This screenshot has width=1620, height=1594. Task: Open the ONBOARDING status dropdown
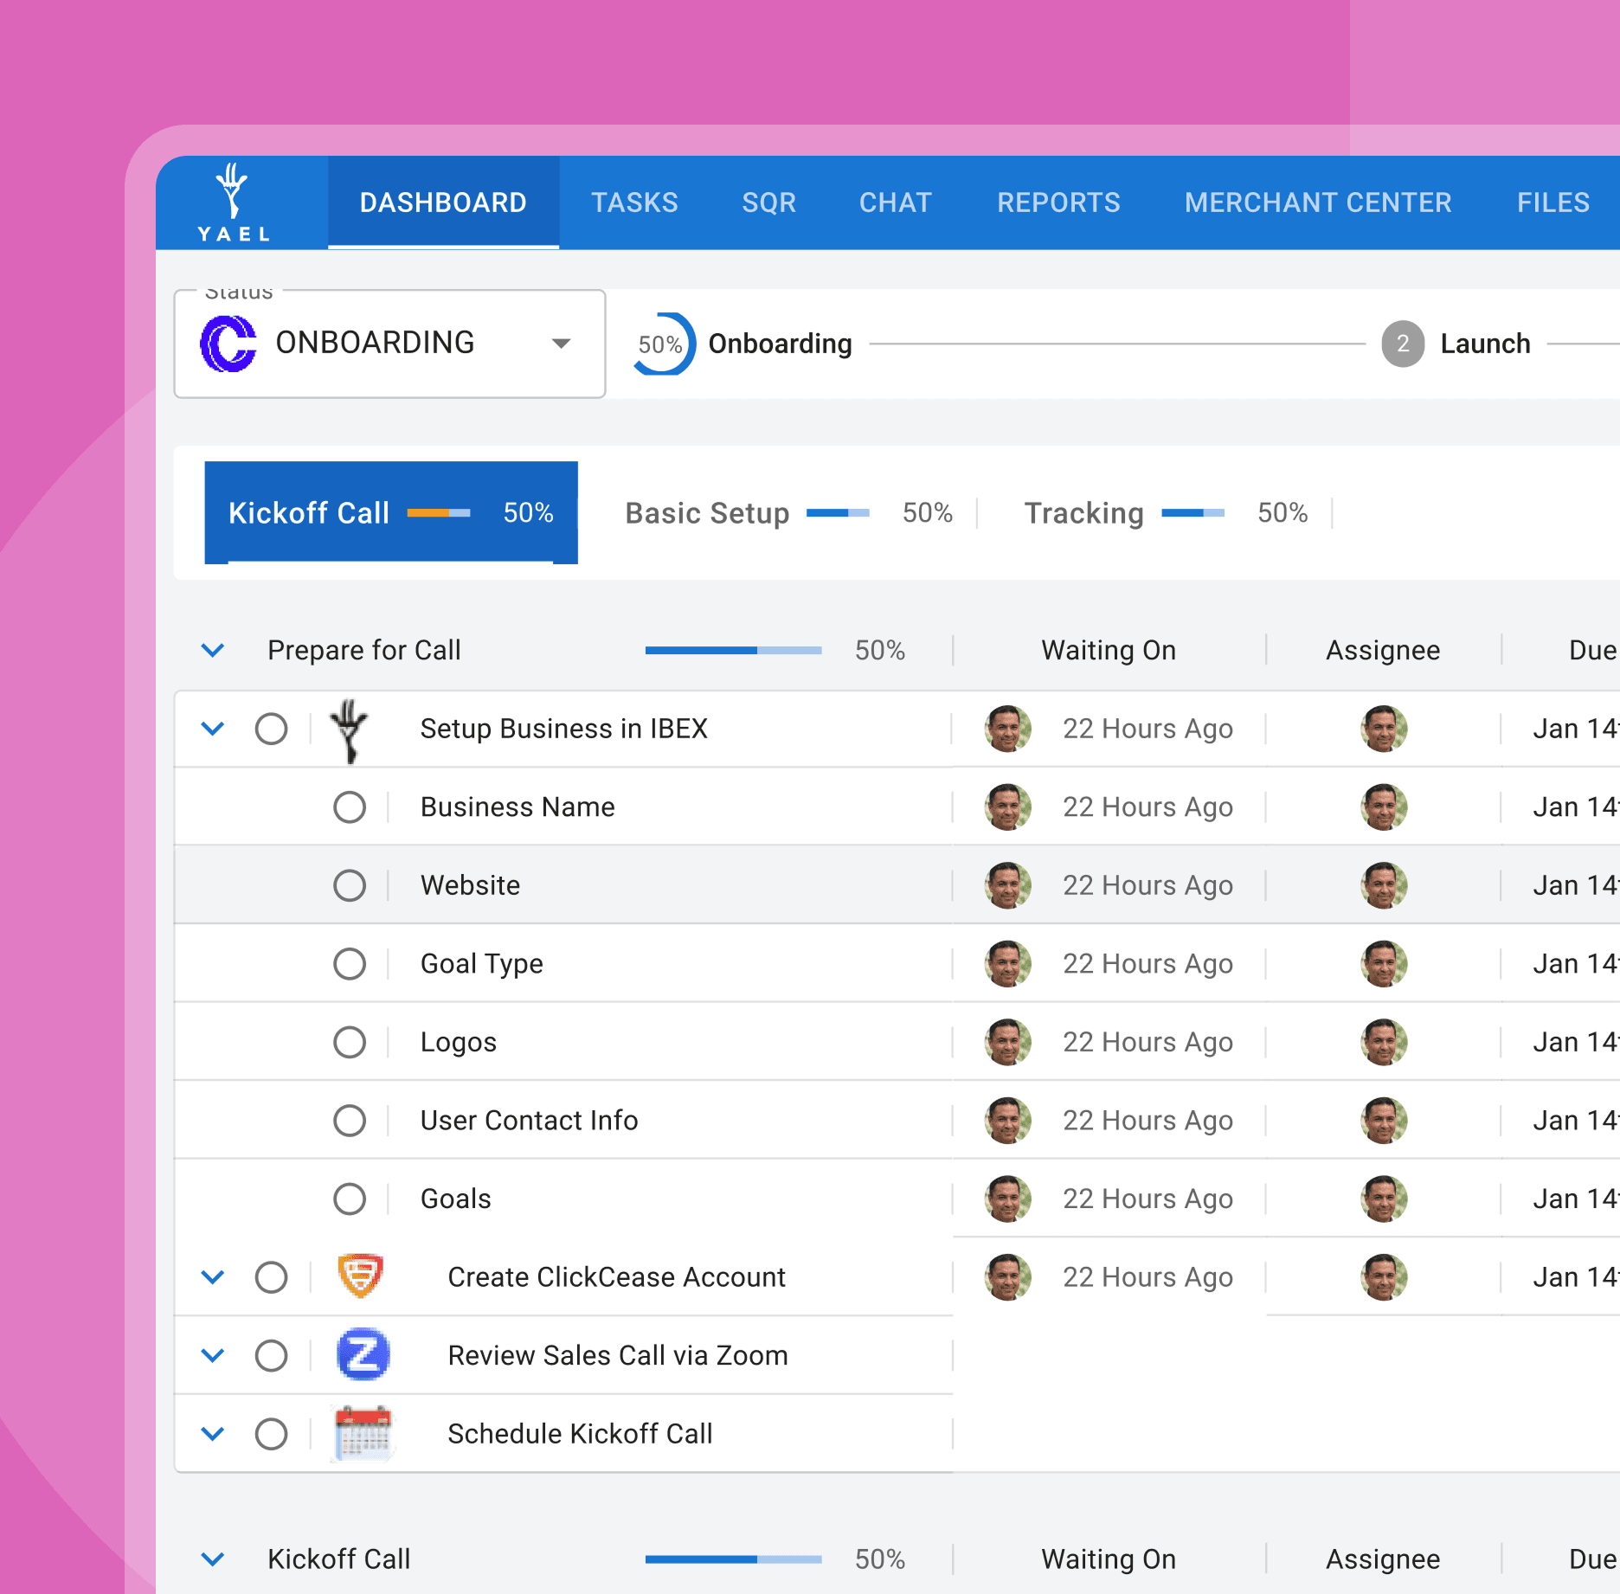click(561, 344)
